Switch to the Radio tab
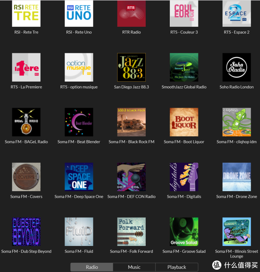260x272 pixels. 92,267
